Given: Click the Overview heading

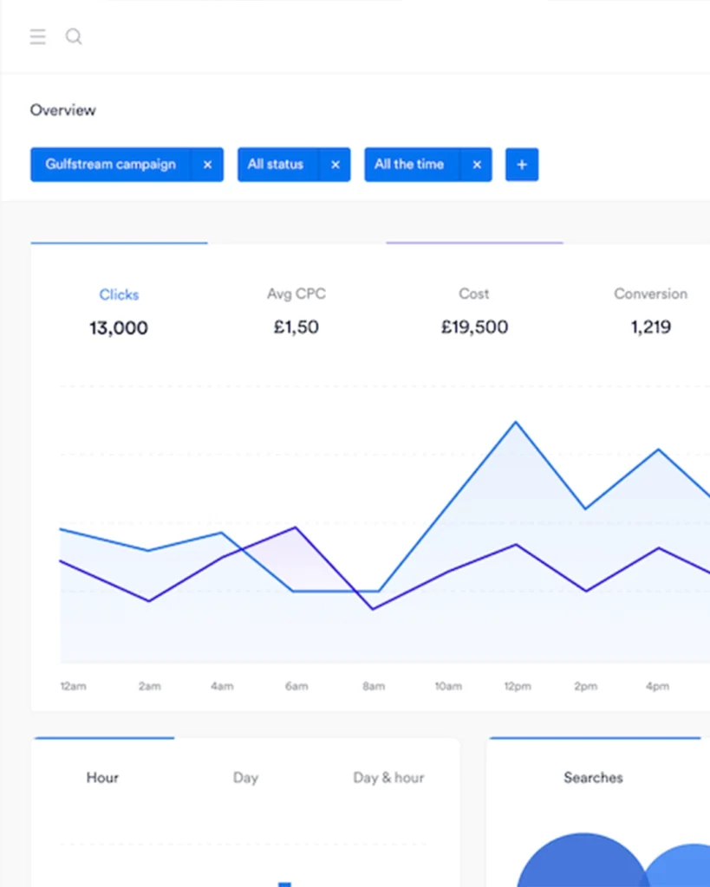Looking at the screenshot, I should coord(63,110).
